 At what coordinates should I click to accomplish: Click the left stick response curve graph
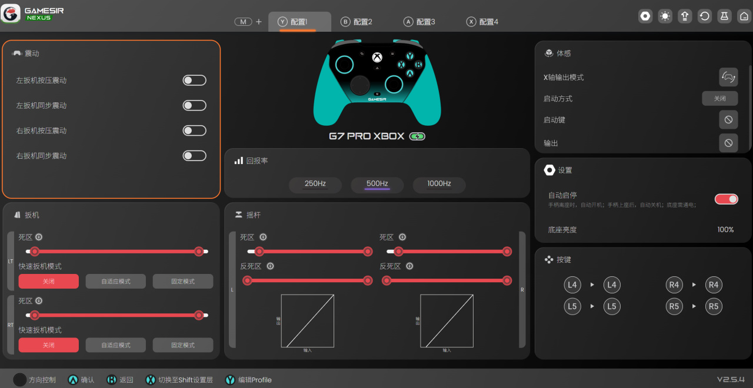click(x=308, y=321)
